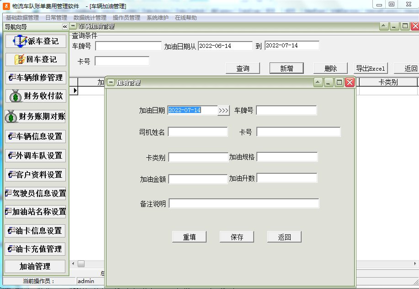Open 财务收付款 money bag item
Image resolution: width=419 pixels, height=289 pixels.
tap(36, 96)
